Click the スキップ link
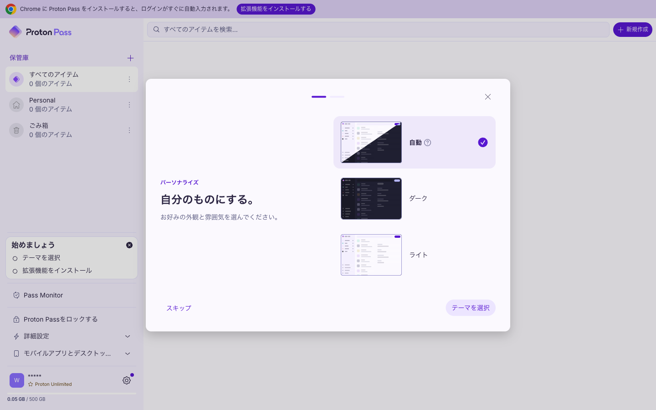The image size is (656, 410). tap(179, 308)
